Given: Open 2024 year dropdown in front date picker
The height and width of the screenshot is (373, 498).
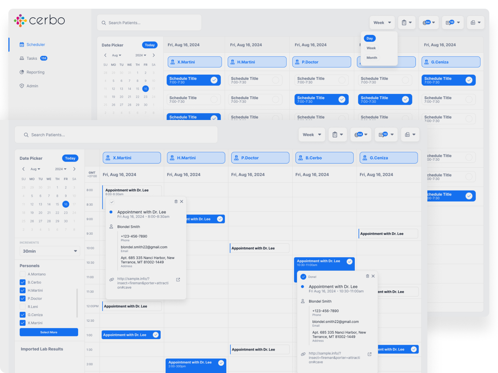Looking at the screenshot, I should [61, 169].
